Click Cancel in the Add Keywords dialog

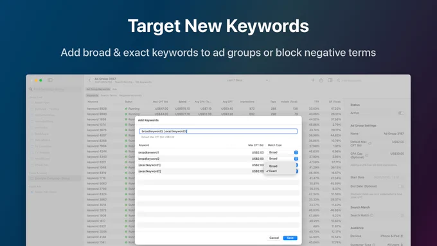(274, 238)
